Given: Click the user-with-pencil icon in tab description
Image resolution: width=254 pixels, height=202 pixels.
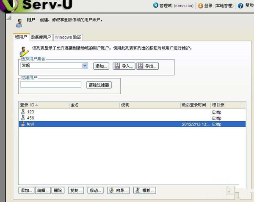Looking at the screenshot, I should point(24,51).
